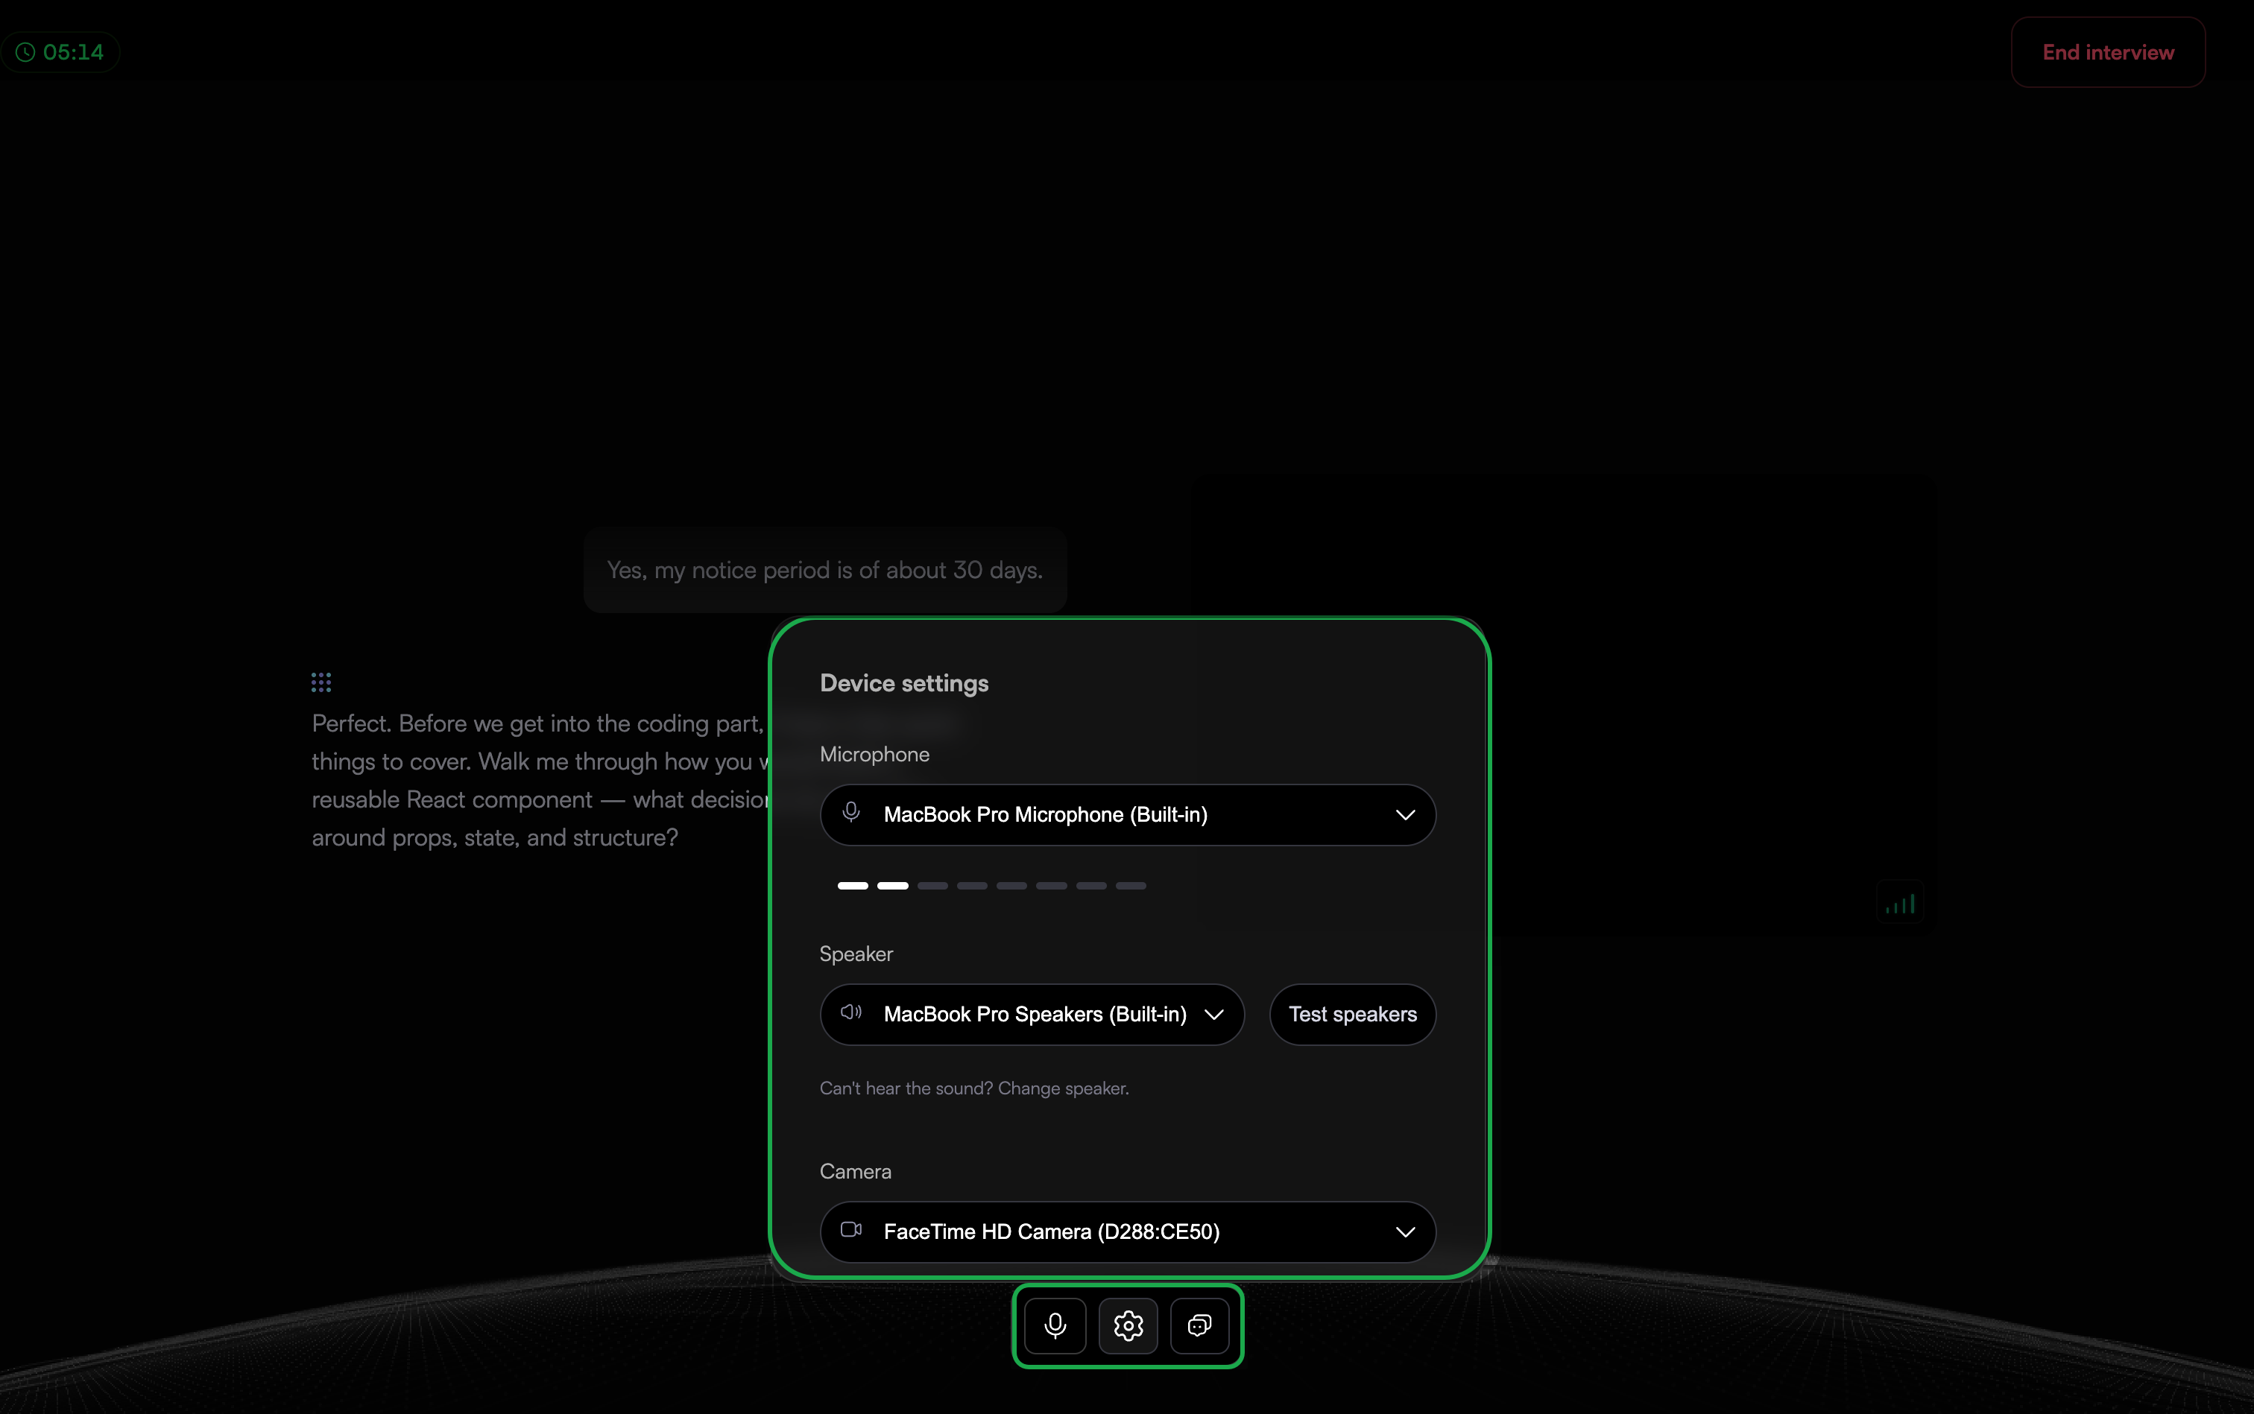Click the microphone input level meter
Screen dimensions: 2254x1414
(x=991, y=885)
